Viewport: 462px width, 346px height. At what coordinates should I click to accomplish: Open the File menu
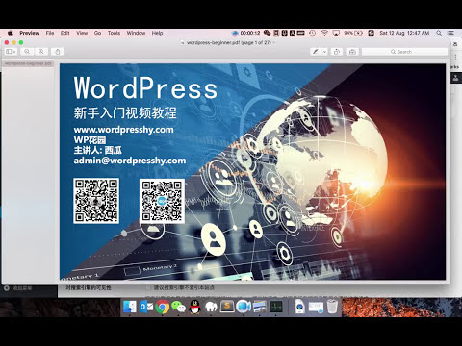coord(50,33)
